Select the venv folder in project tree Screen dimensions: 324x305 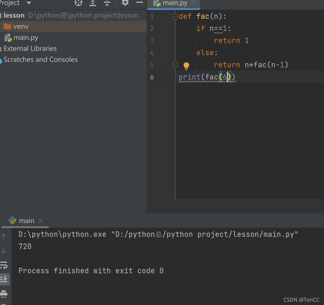tap(73, 26)
